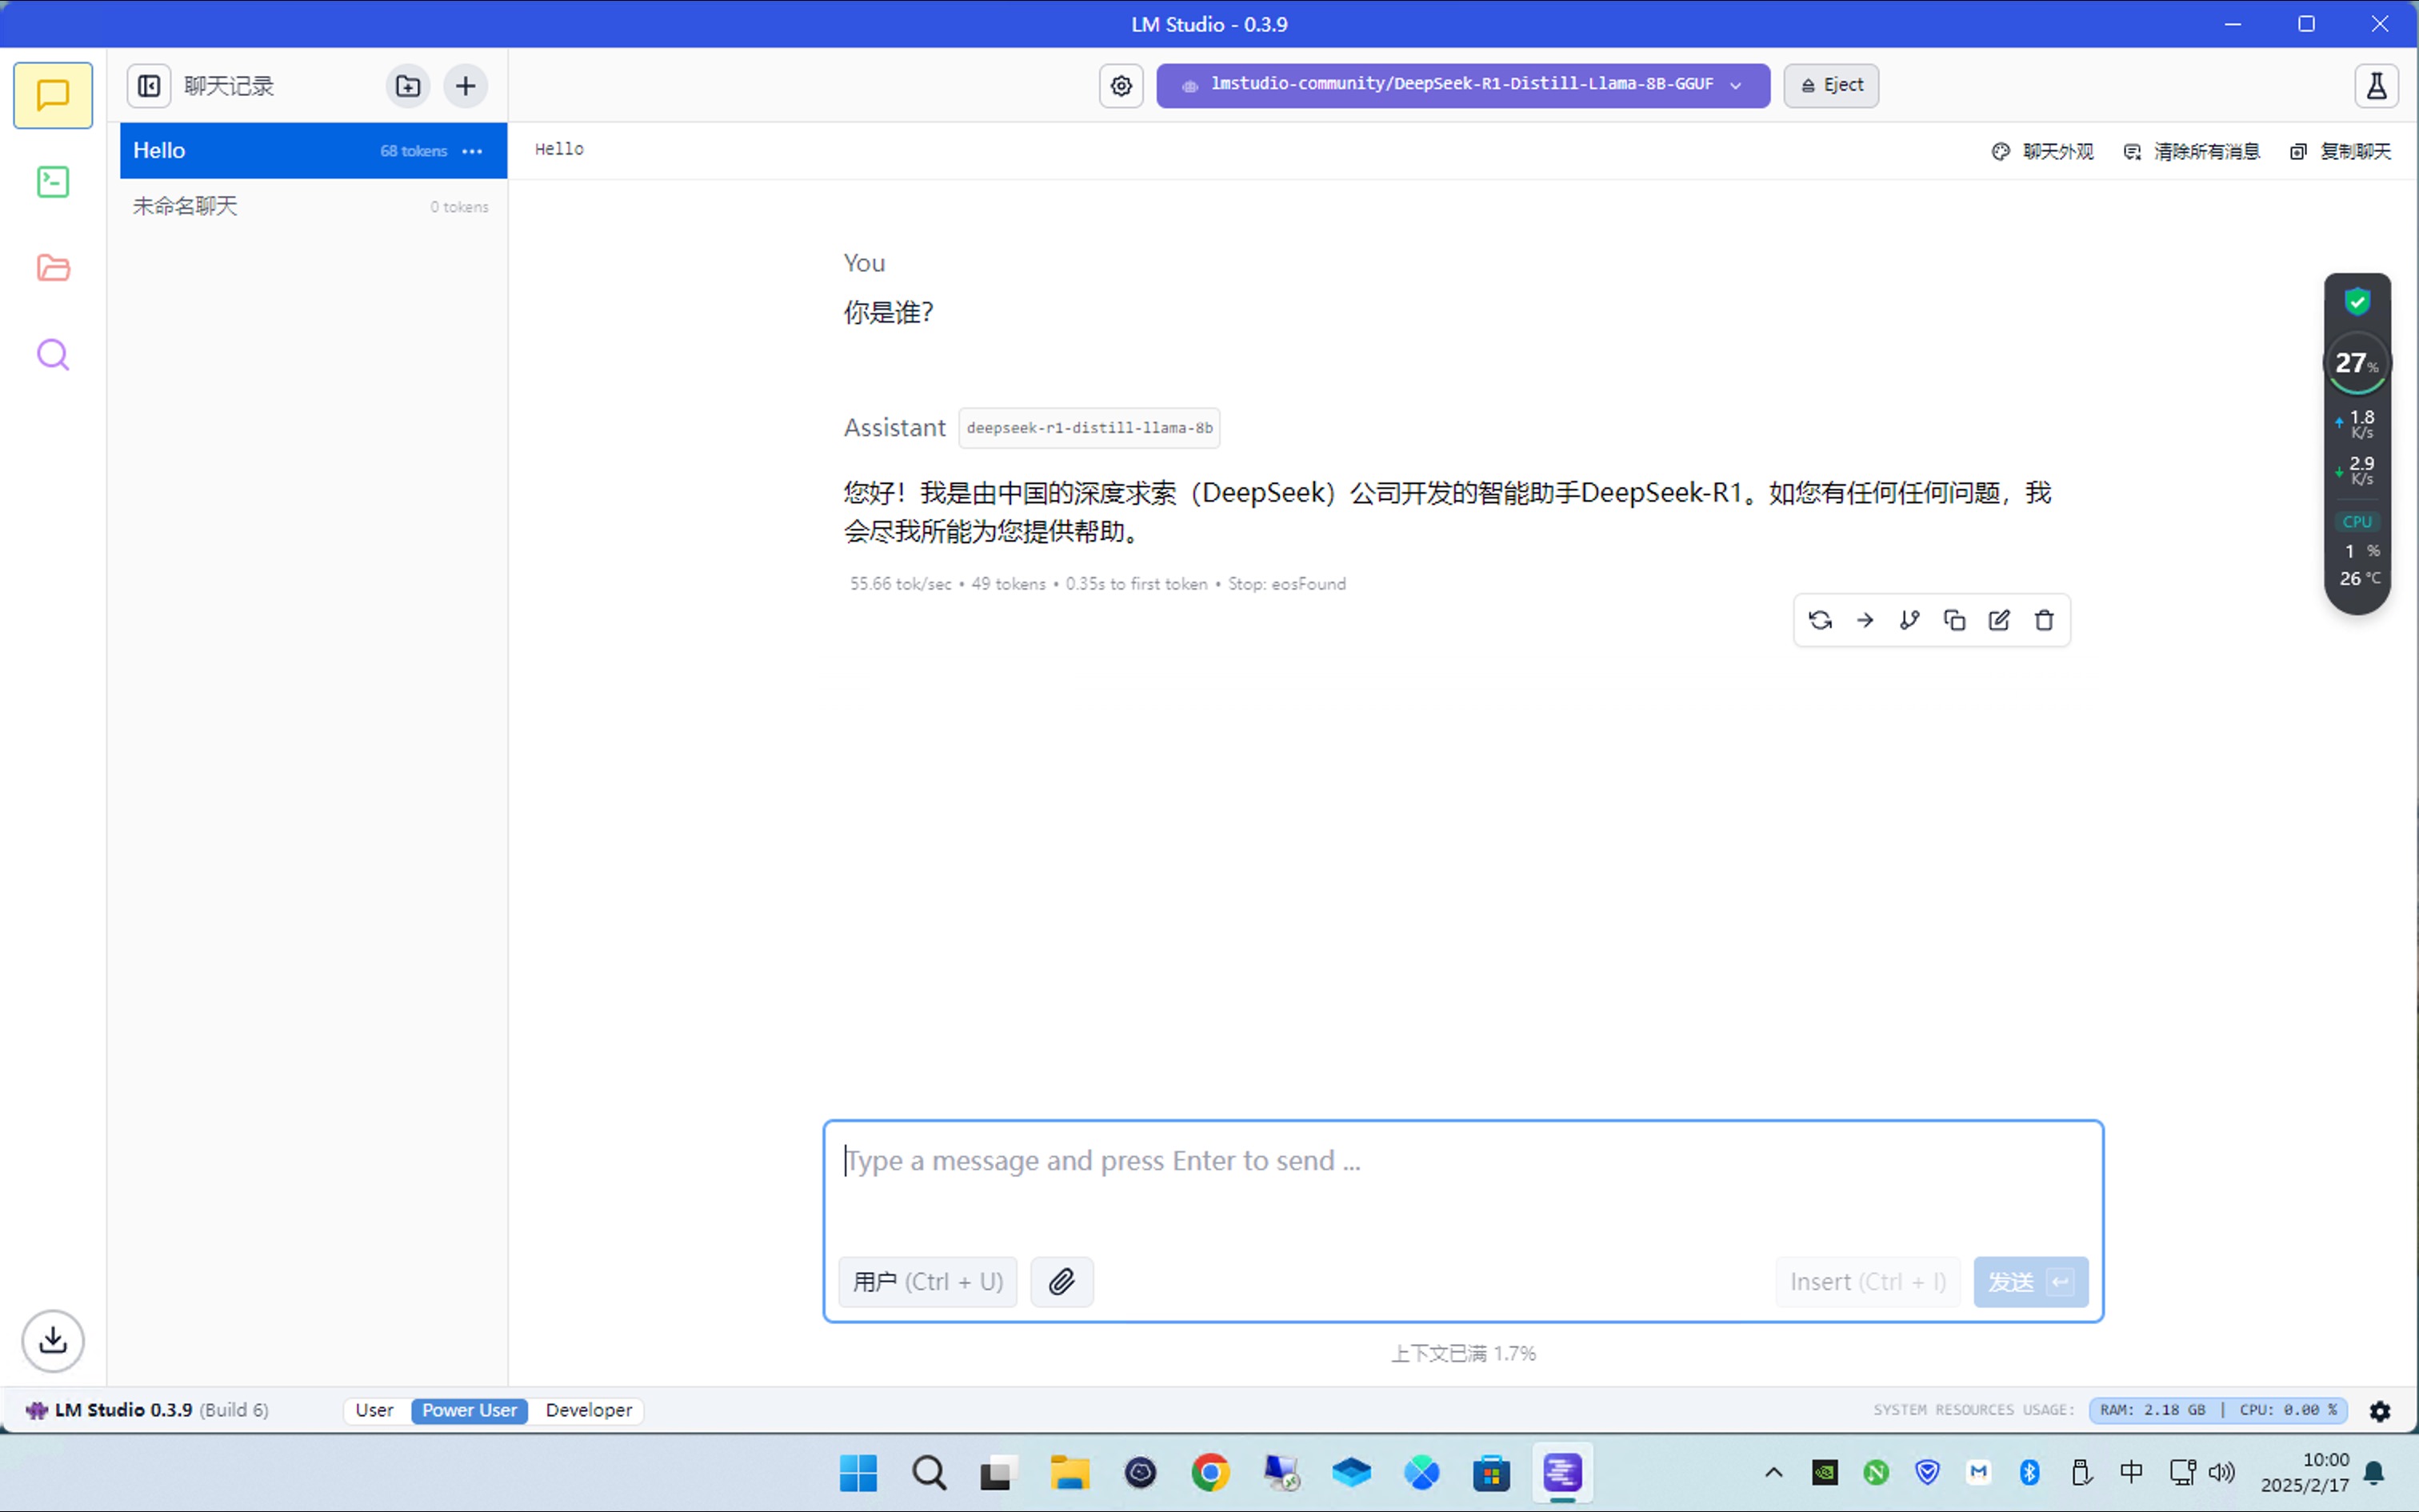Viewport: 2419px width, 1512px height.
Task: Open Bluetooth tray icon
Action: coord(2029,1472)
